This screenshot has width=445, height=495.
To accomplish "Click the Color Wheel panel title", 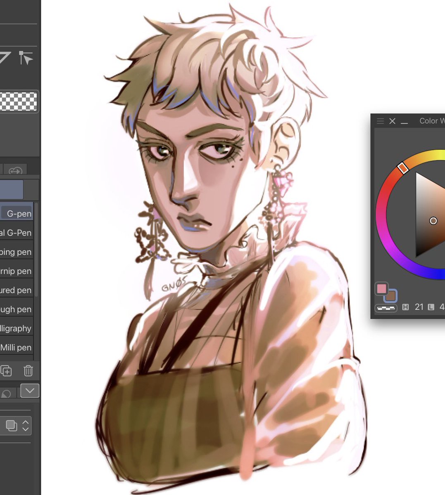I will click(432, 121).
